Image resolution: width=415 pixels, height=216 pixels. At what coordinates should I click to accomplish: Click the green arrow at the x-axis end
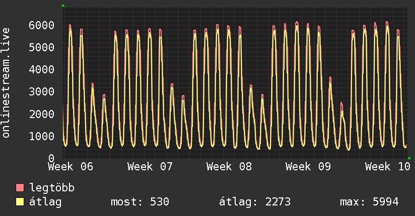click(x=409, y=158)
